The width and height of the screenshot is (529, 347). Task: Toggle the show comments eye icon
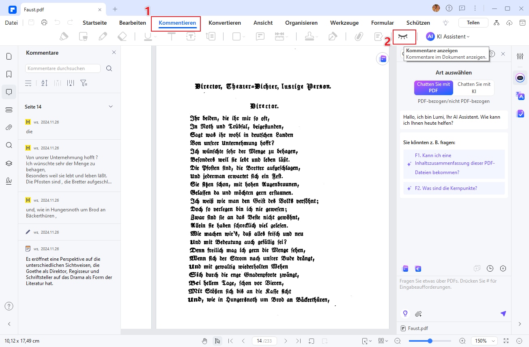click(402, 36)
